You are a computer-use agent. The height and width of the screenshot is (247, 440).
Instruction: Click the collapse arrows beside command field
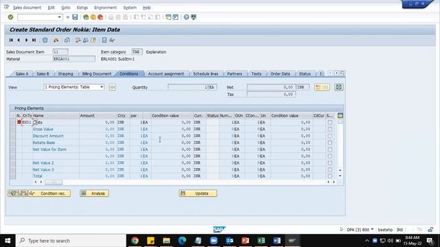(67, 17)
